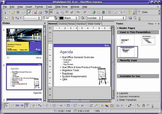Click the Cut scissors icon
The height and width of the screenshot is (114, 162).
57,12
